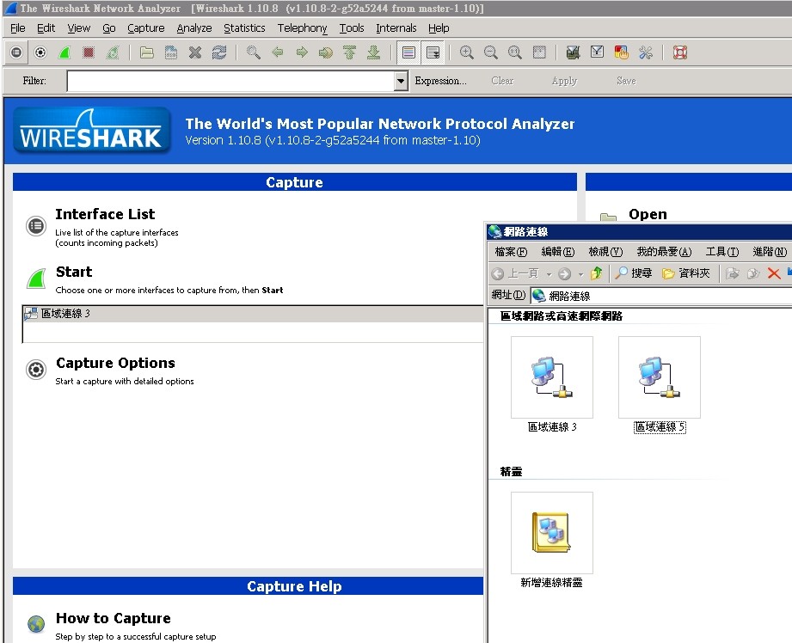The height and width of the screenshot is (643, 792).
Task: Start a new live capture from the toolbar fin
Action: pyautogui.click(x=64, y=52)
